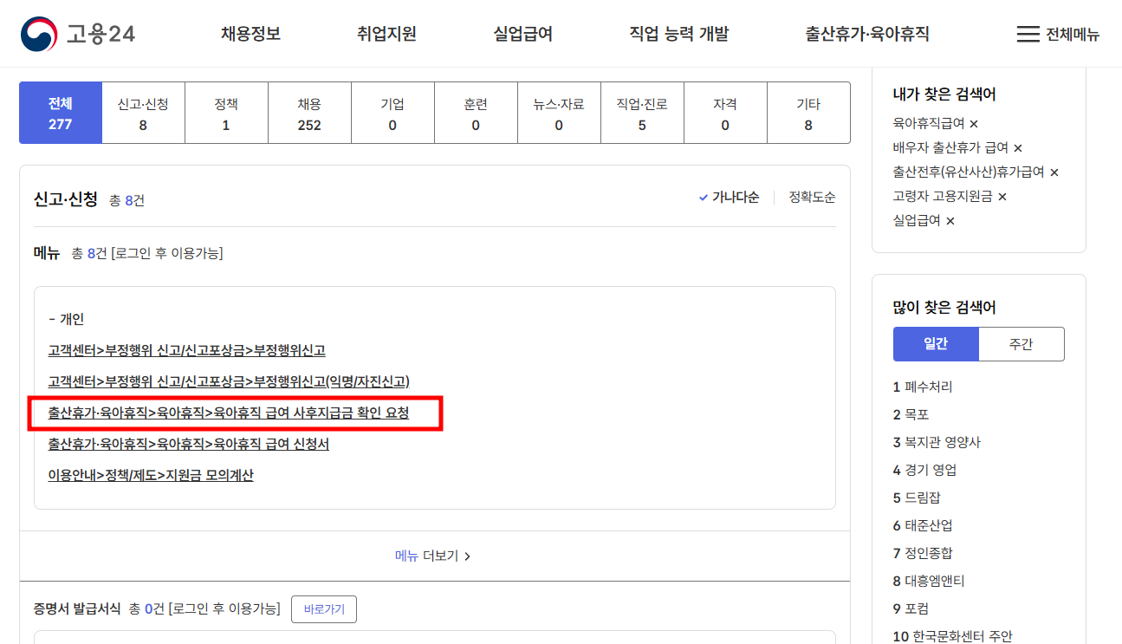This screenshot has height=644, width=1122.
Task: Open the 지원금 모의계산 link
Action: tap(152, 474)
